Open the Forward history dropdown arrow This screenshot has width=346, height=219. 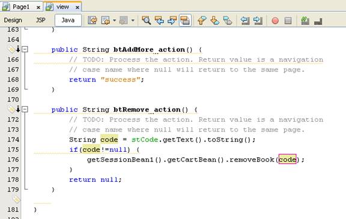(x=133, y=20)
